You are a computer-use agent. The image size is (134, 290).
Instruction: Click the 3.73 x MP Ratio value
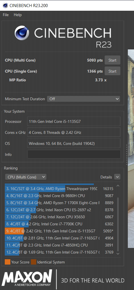[100, 80]
